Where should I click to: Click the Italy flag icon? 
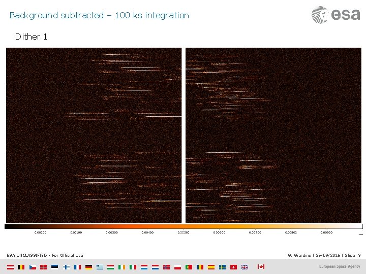[x=133, y=267]
